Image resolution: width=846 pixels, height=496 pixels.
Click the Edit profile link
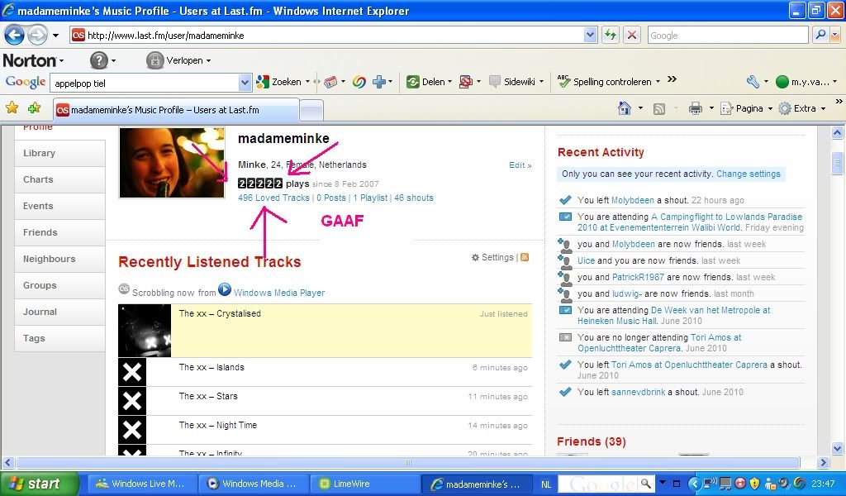click(520, 165)
